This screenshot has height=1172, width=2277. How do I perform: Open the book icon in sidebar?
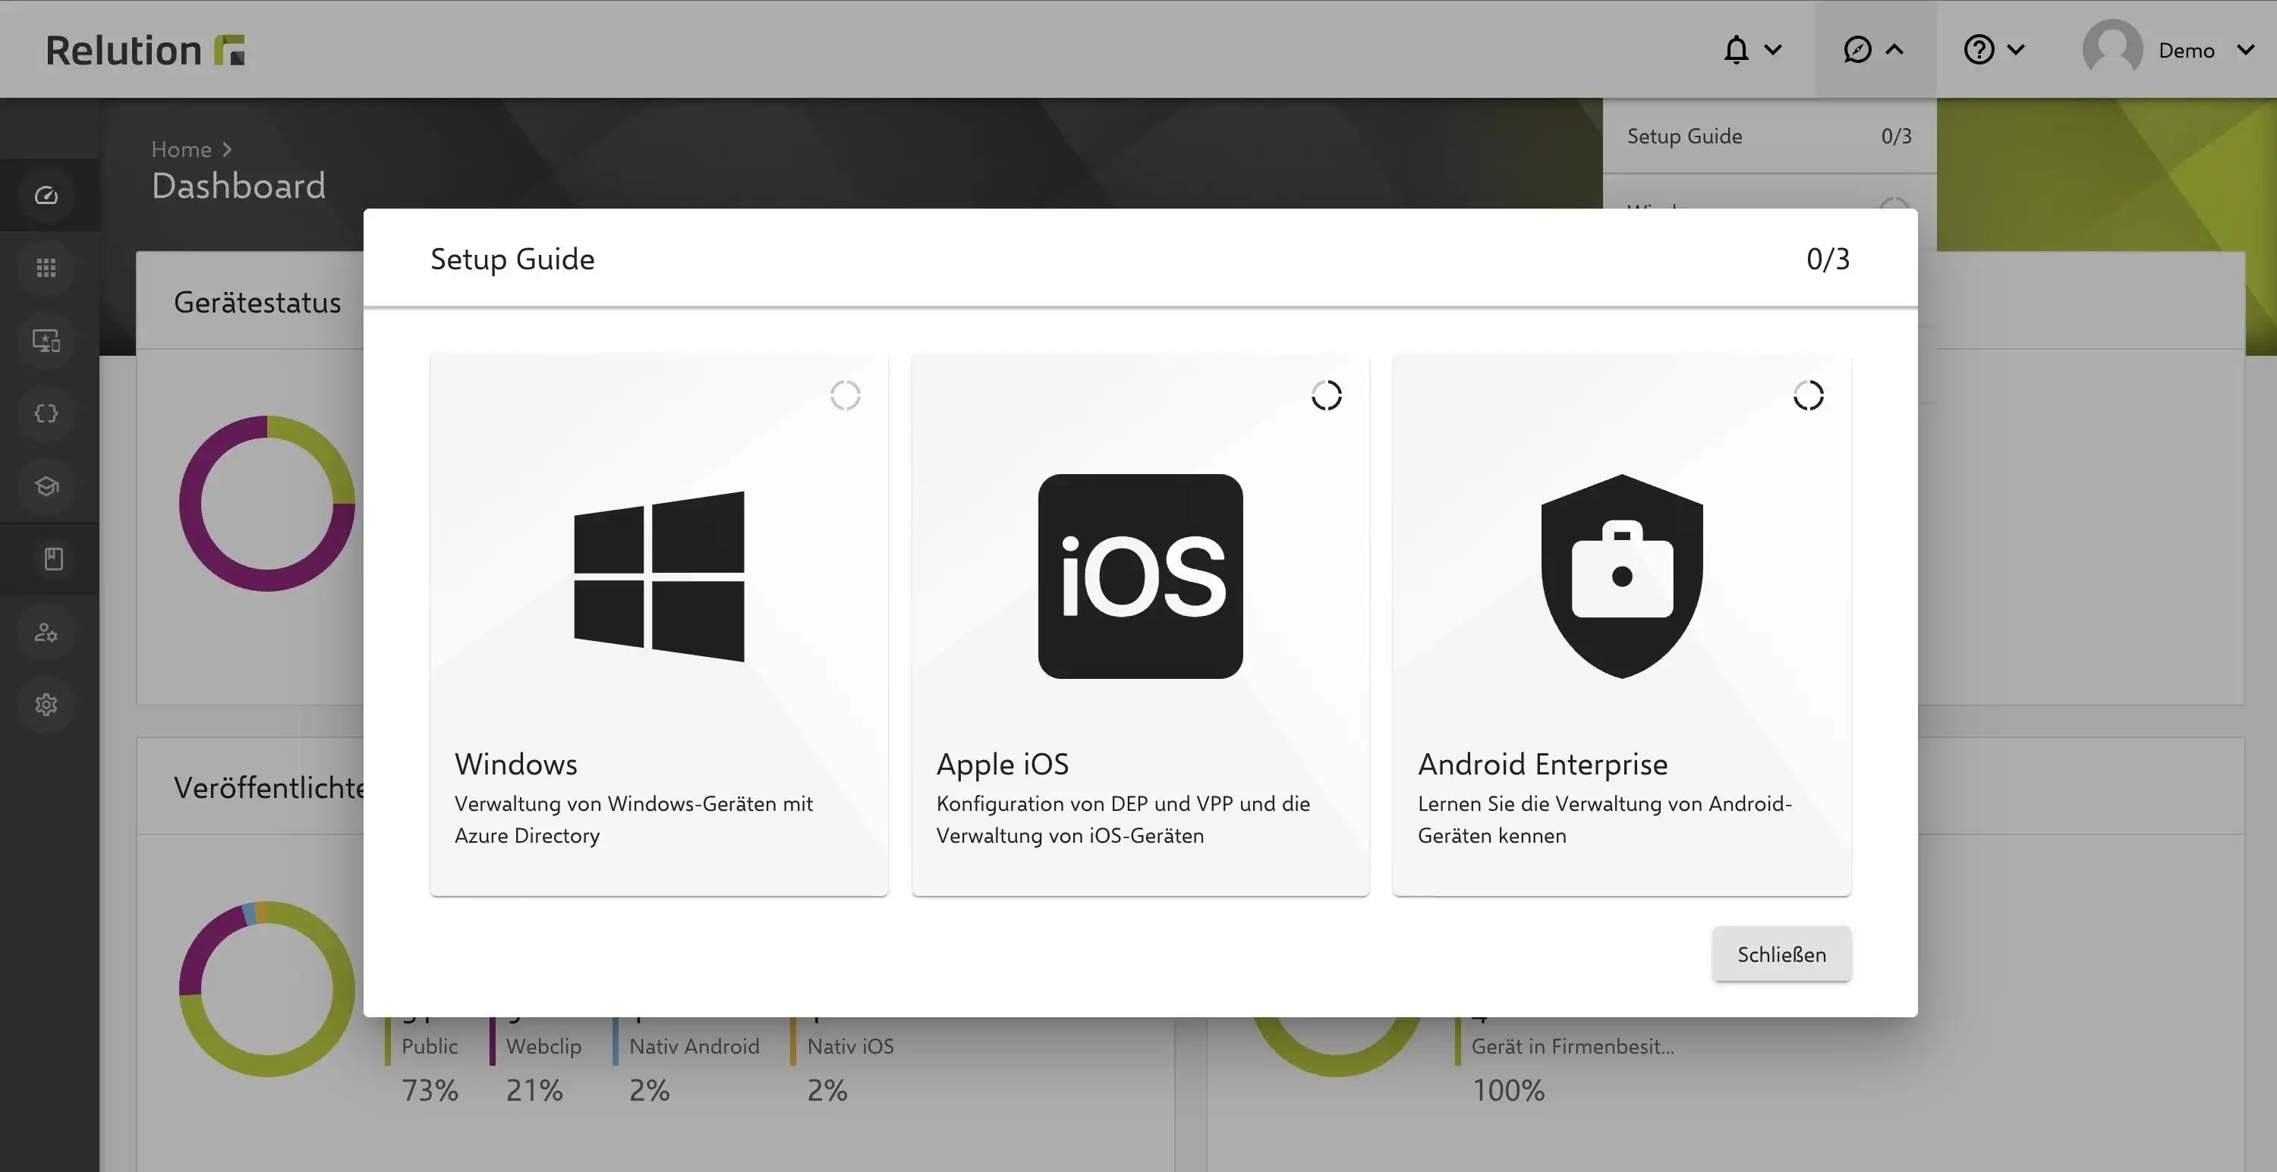pos(53,559)
